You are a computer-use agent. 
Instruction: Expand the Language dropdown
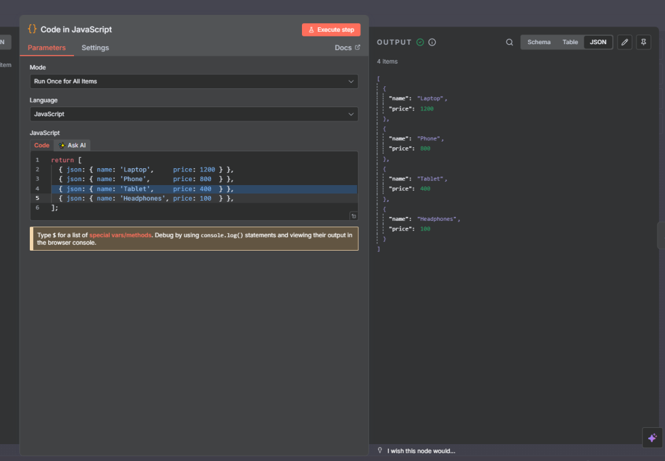194,114
